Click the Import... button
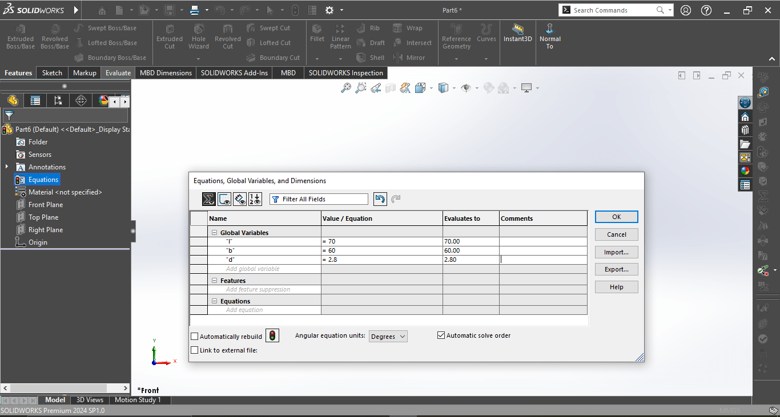Image resolution: width=780 pixels, height=417 pixels. point(616,252)
